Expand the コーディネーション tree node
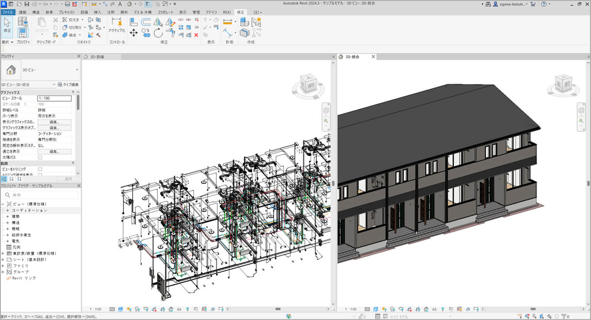 tap(8, 210)
